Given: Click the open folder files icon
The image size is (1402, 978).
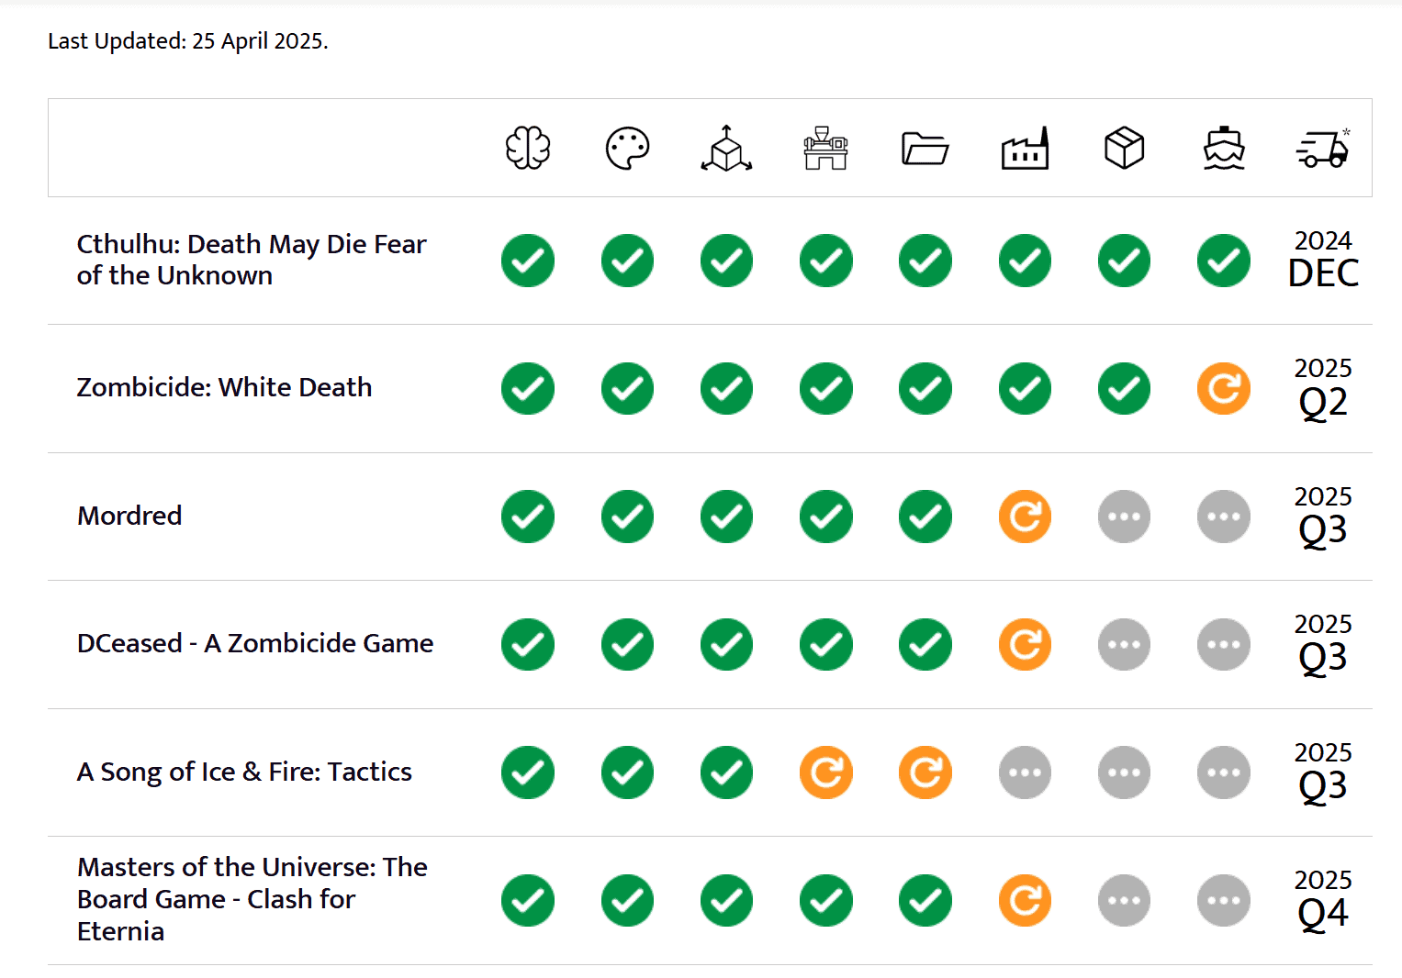Looking at the screenshot, I should 925,149.
